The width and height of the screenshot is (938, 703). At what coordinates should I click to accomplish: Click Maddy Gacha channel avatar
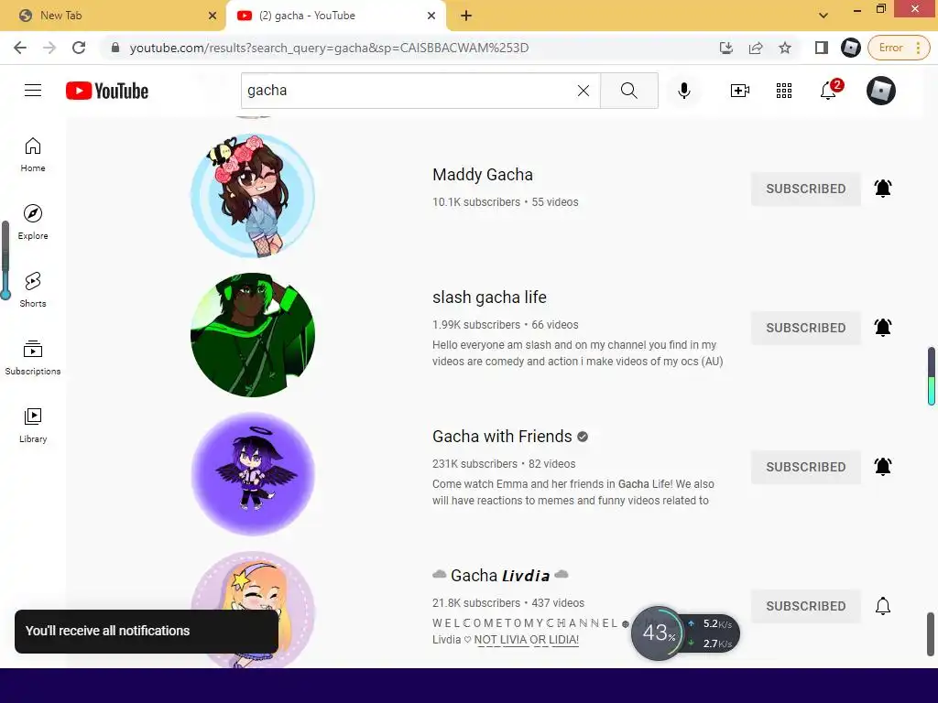click(253, 196)
